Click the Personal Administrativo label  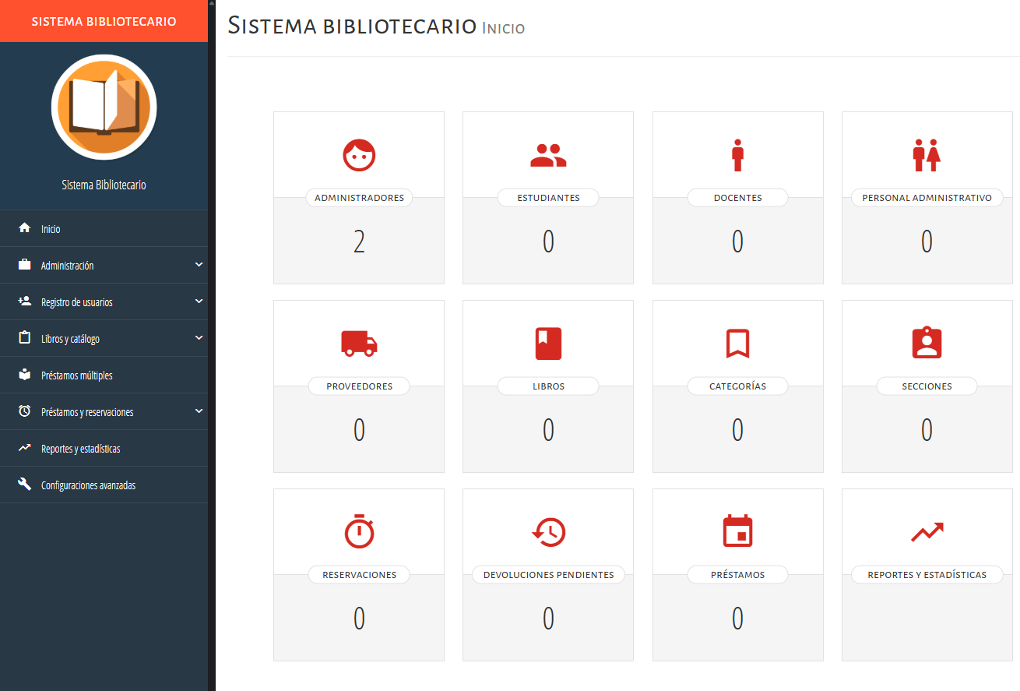[927, 198]
